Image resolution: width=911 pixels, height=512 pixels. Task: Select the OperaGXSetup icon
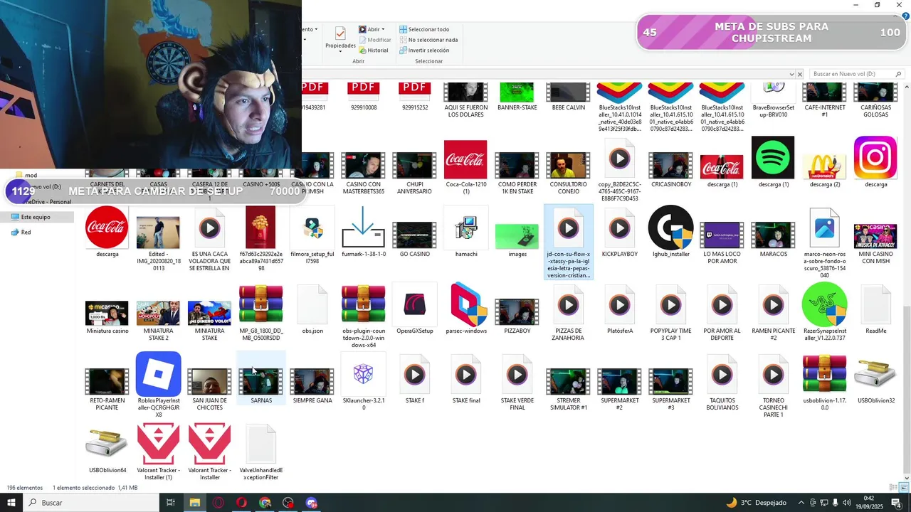[414, 304]
